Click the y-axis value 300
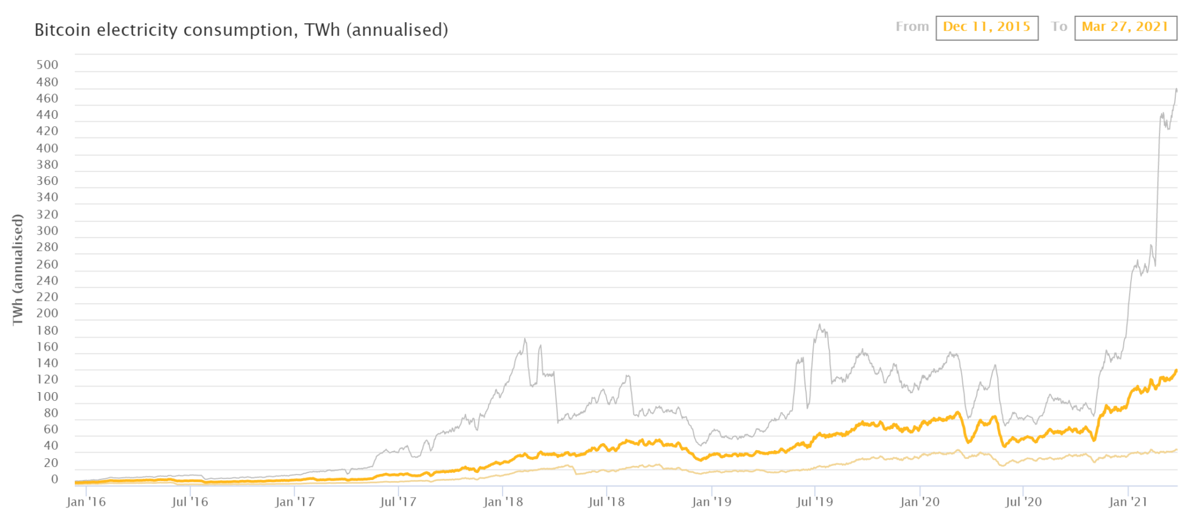The width and height of the screenshot is (1198, 525). click(x=47, y=231)
